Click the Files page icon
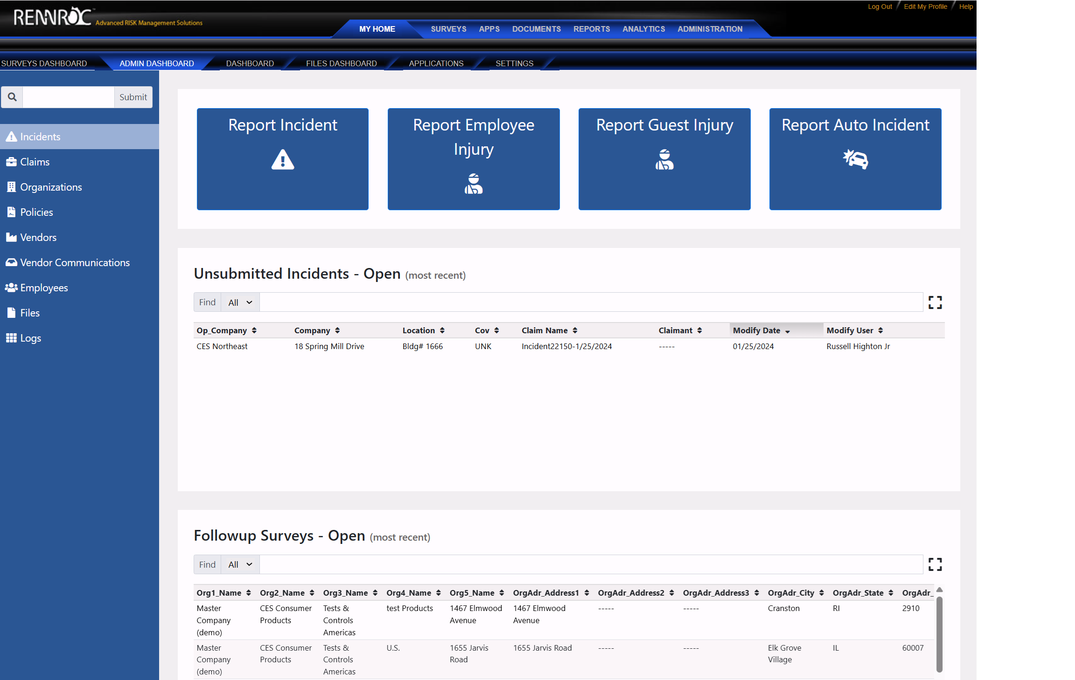 (x=11, y=313)
